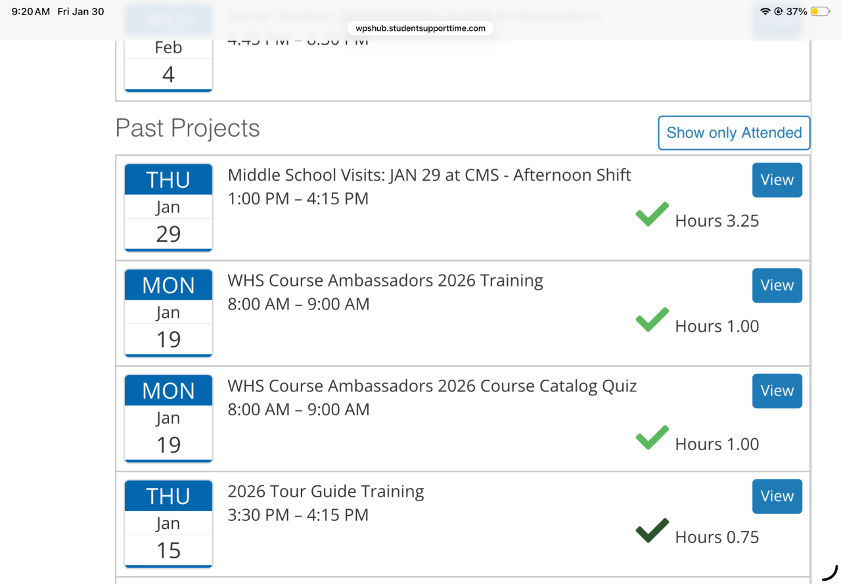Tap the wpshub.studentsupporttime.com address bar
This screenshot has width=841, height=584.
click(x=420, y=28)
